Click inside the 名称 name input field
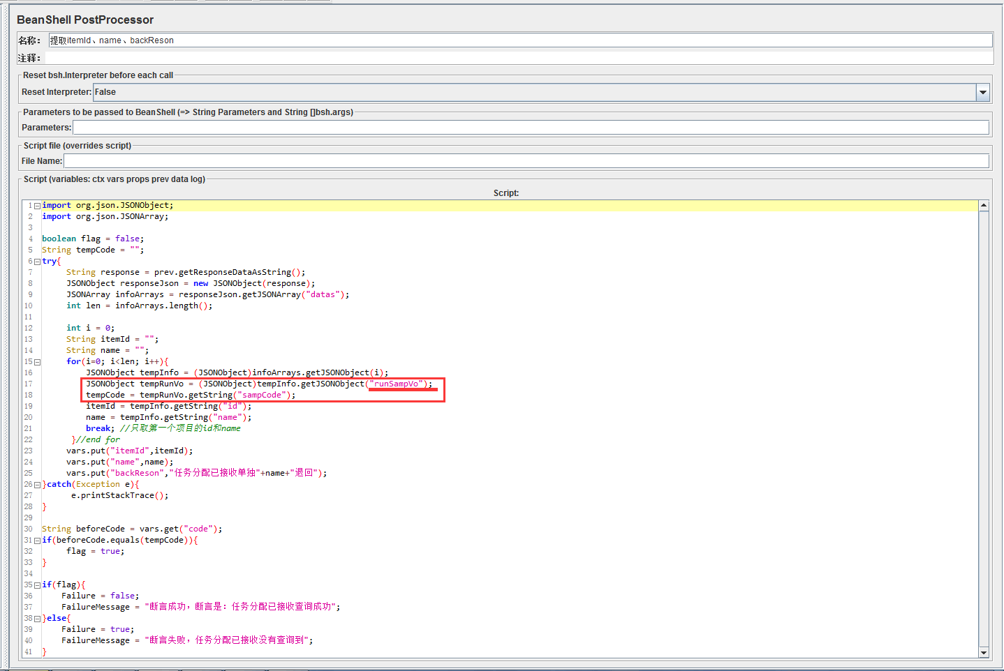The image size is (1004, 671). click(279, 40)
